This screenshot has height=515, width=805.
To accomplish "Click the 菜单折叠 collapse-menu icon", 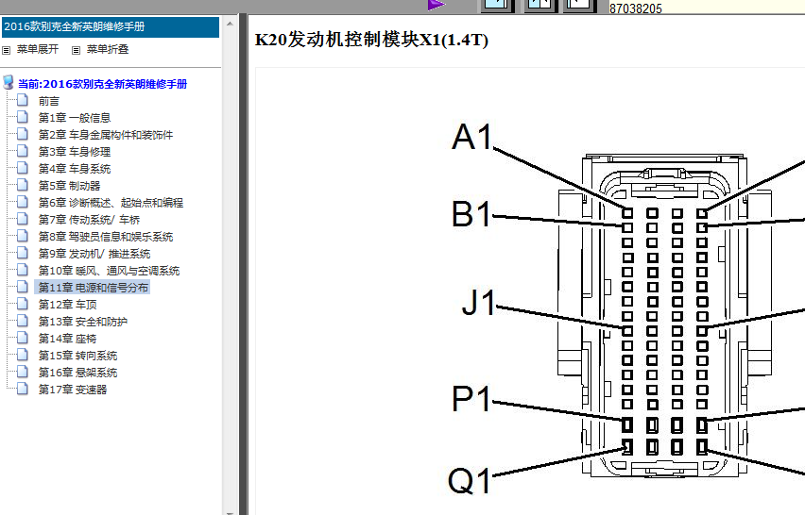I will tap(76, 50).
